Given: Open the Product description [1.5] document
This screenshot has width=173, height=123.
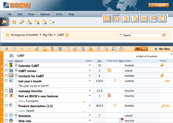Looking at the screenshot, I should 36,106.
